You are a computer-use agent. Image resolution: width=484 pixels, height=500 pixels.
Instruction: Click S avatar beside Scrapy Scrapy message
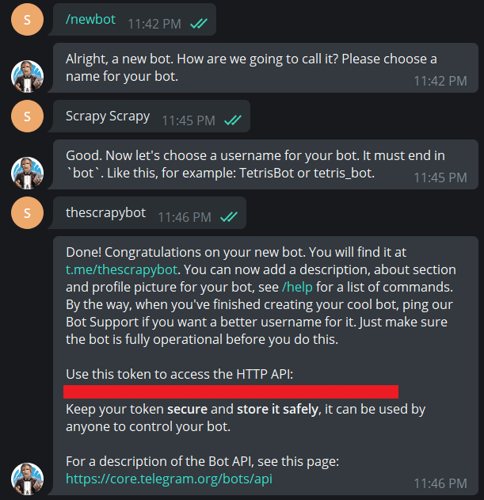[28, 116]
